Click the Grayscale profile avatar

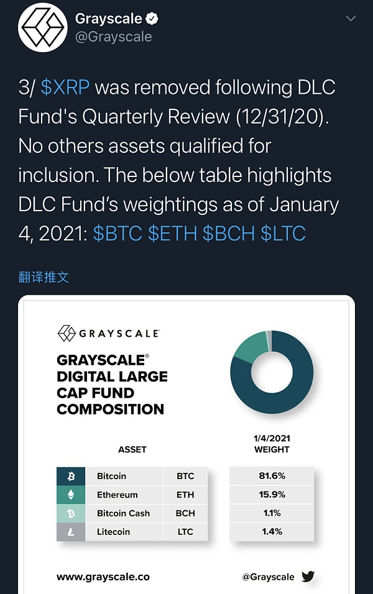tap(42, 27)
